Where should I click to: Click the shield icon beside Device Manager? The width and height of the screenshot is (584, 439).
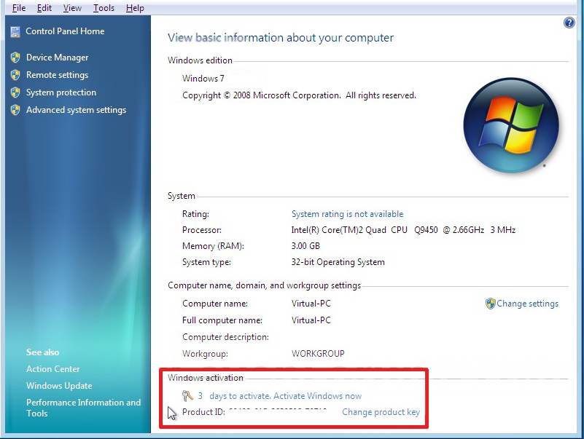point(15,58)
